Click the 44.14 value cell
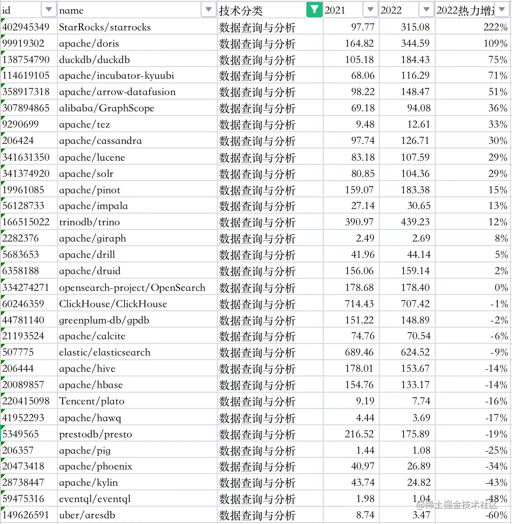 (x=407, y=255)
